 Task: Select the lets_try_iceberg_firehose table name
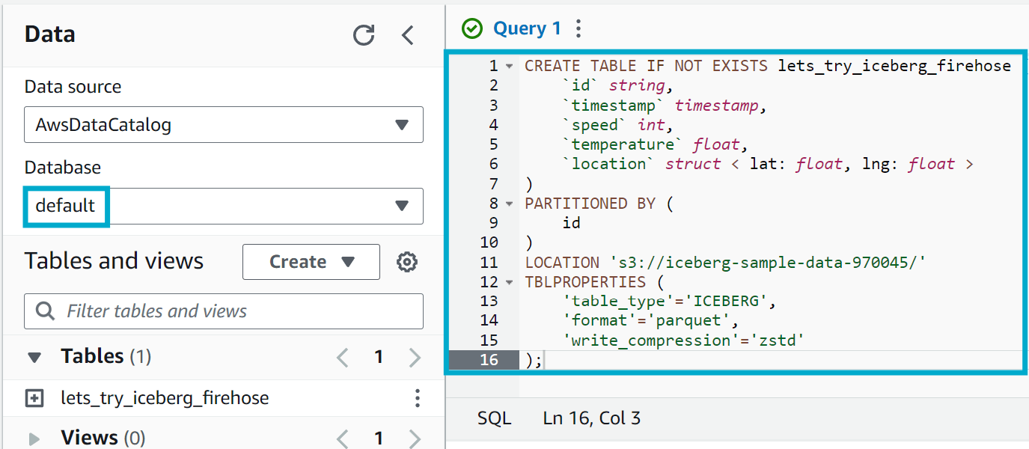pyautogui.click(x=165, y=398)
